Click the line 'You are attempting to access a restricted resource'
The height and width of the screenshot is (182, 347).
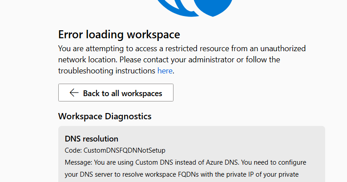(182, 49)
